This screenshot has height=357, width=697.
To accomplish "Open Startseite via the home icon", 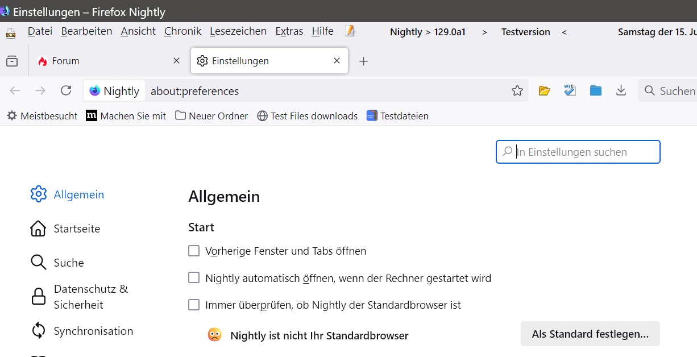I will pyautogui.click(x=38, y=228).
